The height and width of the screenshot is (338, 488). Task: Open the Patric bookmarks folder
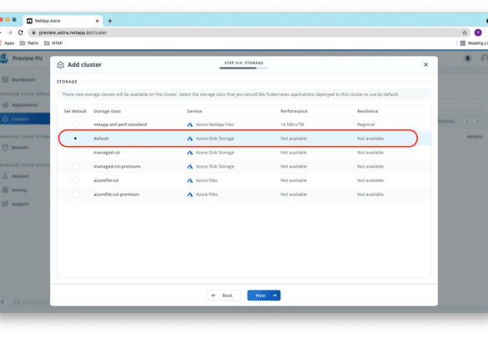click(x=29, y=43)
